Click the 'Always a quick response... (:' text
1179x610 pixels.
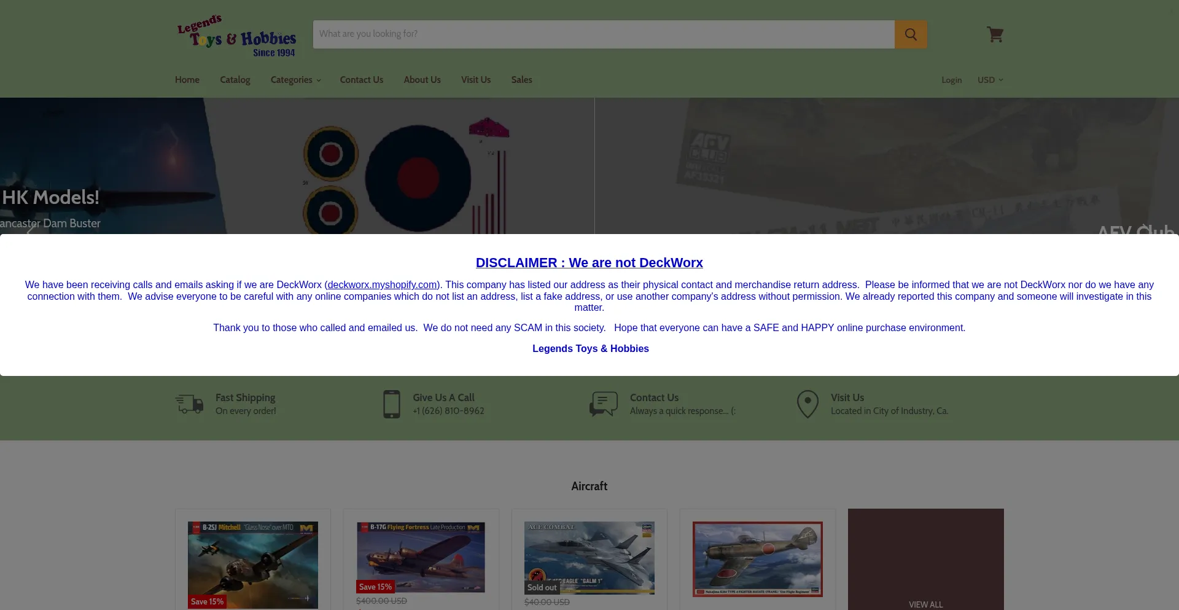click(x=683, y=411)
